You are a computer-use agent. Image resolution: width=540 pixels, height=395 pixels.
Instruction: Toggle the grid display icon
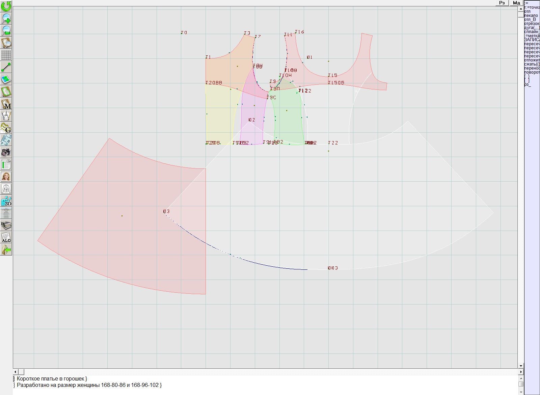click(x=6, y=55)
